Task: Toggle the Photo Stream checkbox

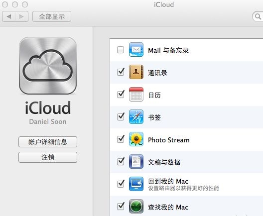Action: coord(121,139)
